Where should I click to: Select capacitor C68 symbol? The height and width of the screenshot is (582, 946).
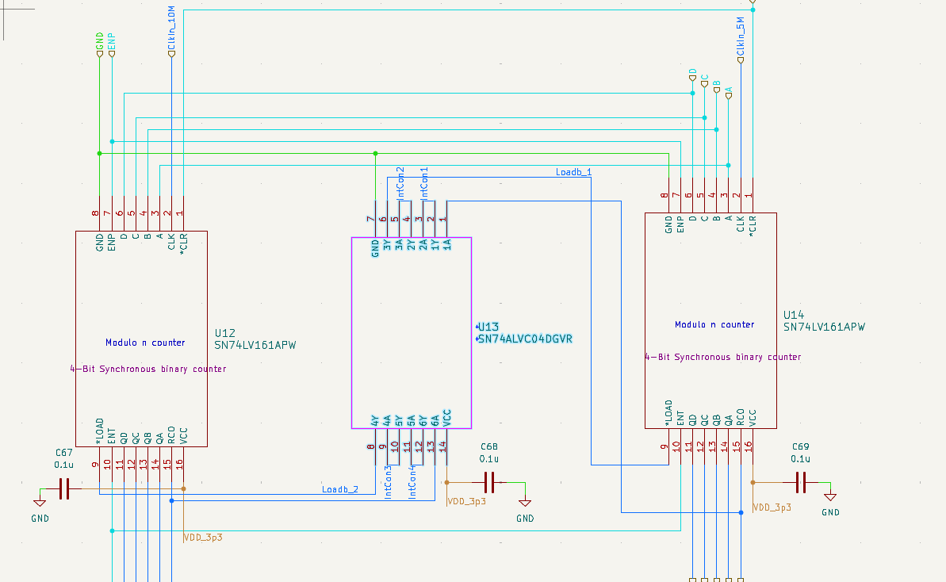tap(490, 482)
